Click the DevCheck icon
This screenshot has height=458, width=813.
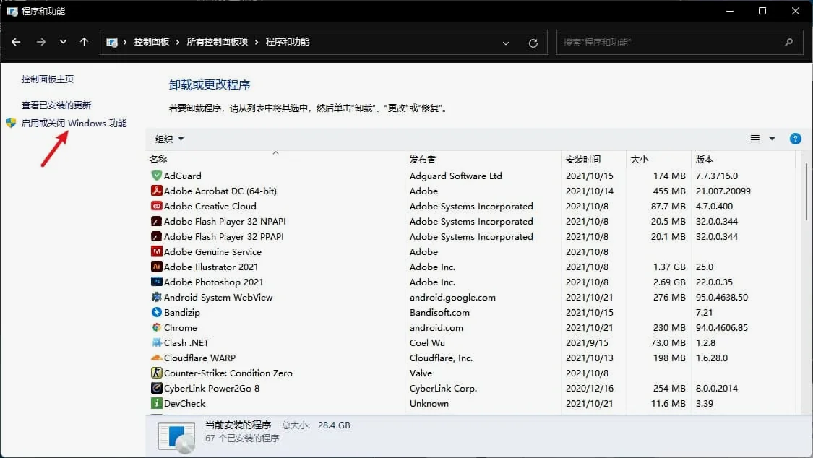156,403
